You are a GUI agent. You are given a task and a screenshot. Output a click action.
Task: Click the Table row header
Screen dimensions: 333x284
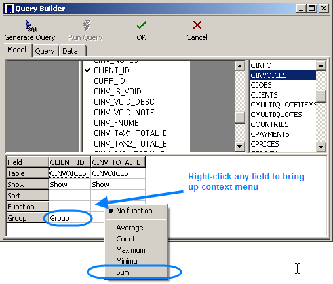[28, 173]
